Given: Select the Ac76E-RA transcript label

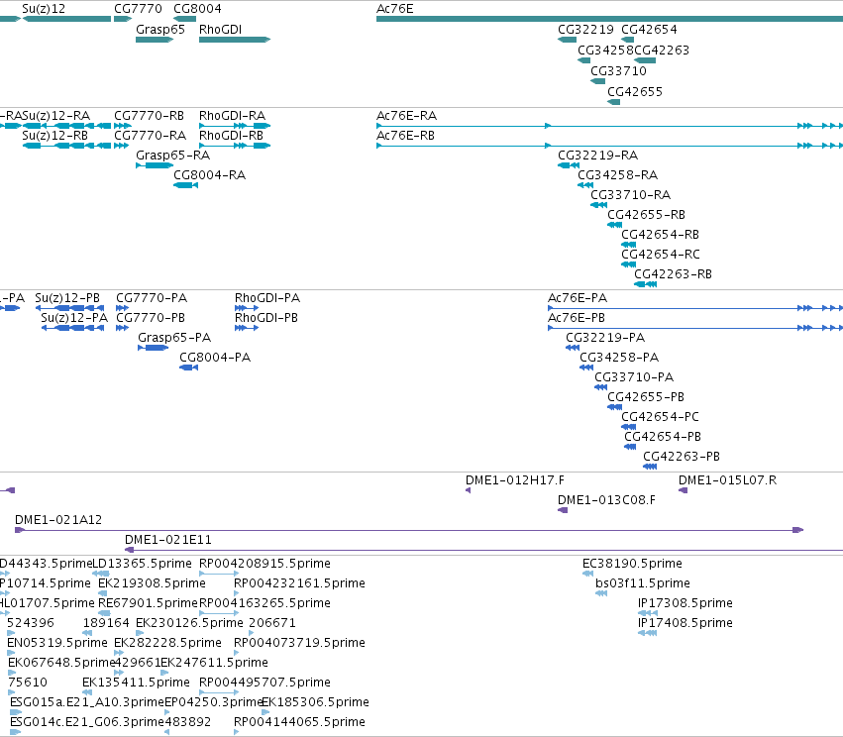Looking at the screenshot, I should pyautogui.click(x=406, y=116).
